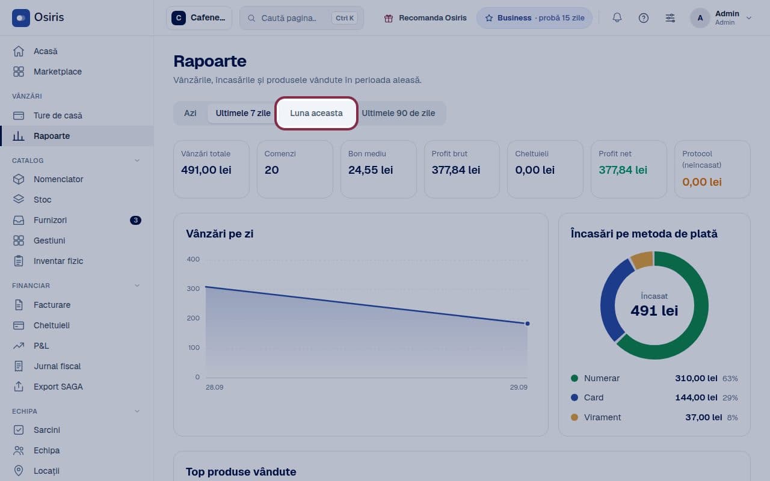Click the Numerar green legend dot
770x481 pixels.
tap(574, 378)
